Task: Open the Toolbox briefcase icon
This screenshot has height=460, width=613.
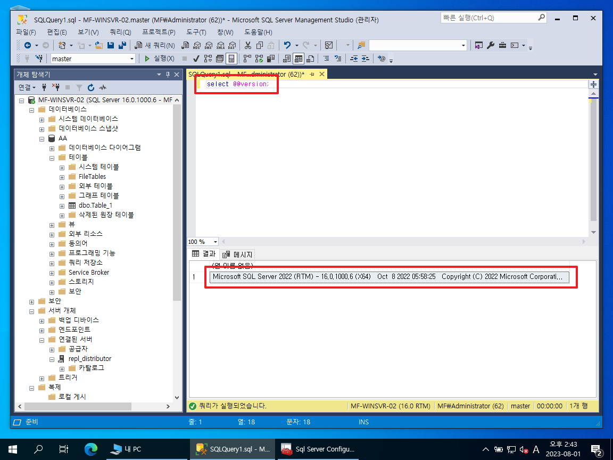Action: tap(503, 45)
